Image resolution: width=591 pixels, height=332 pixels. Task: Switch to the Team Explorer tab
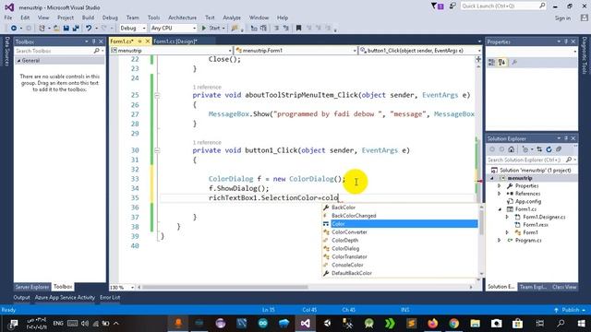[x=533, y=287]
